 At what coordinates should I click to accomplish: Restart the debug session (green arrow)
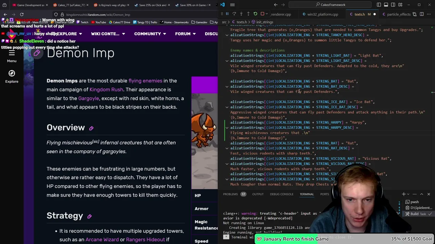[x=255, y=14]
